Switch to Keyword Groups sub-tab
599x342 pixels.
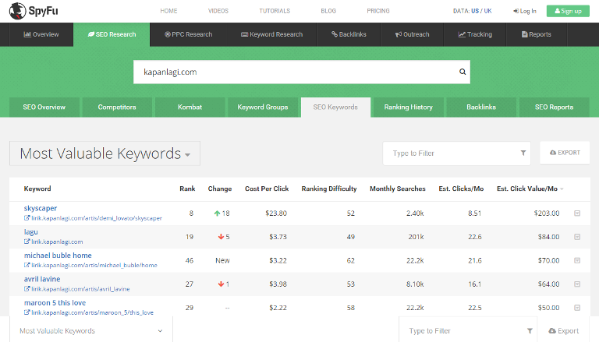click(263, 108)
